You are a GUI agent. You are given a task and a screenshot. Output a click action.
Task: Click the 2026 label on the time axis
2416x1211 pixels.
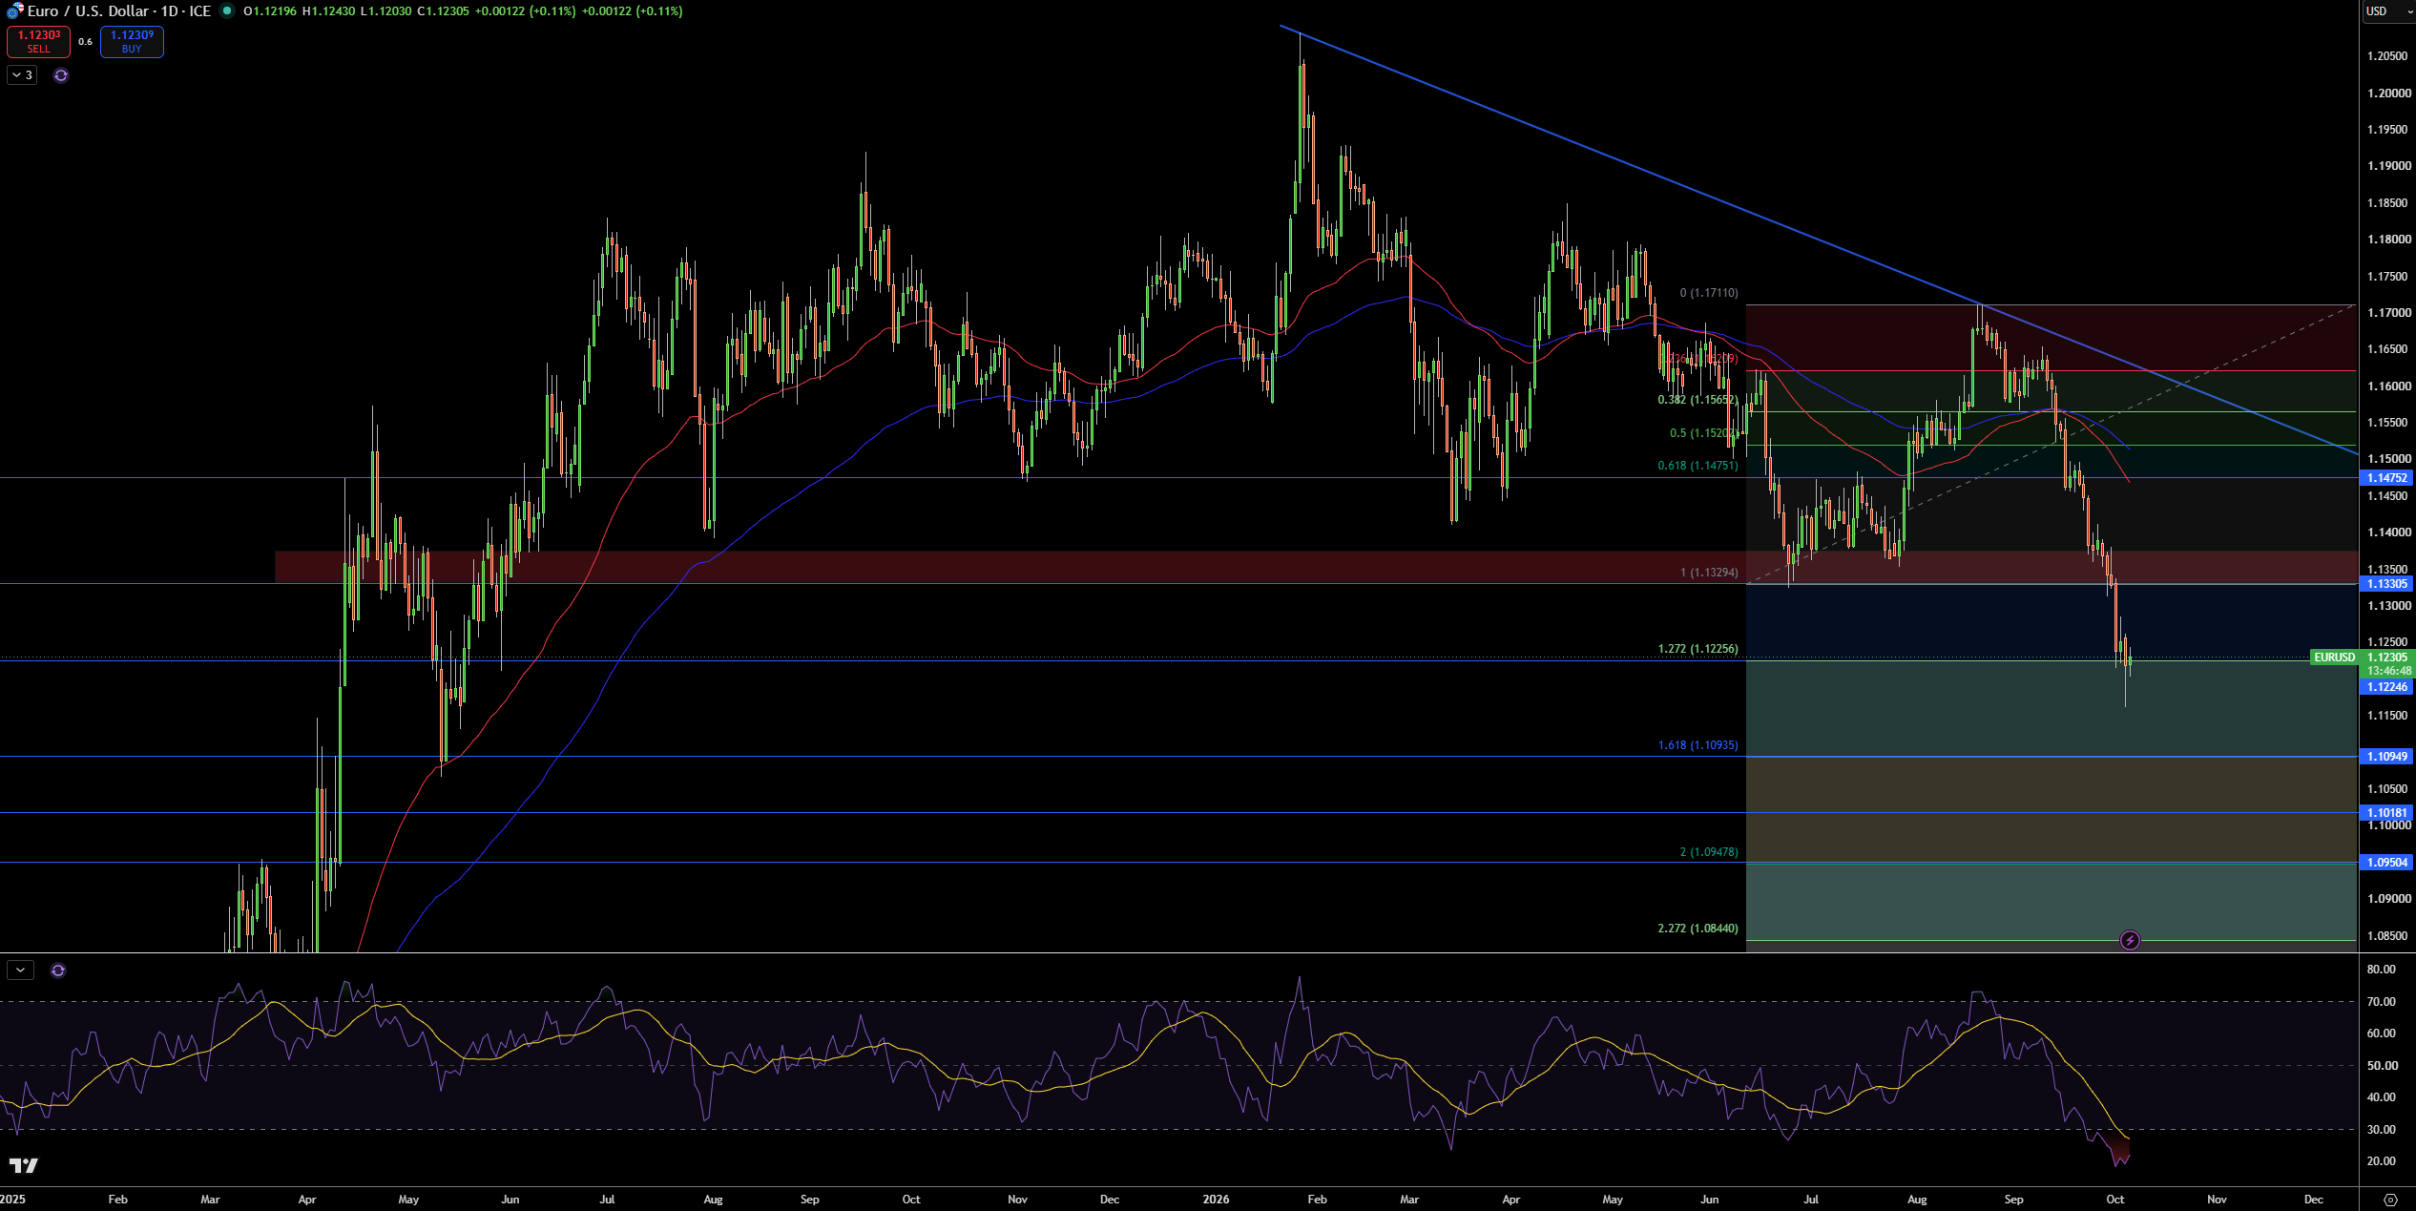coord(1216,1200)
